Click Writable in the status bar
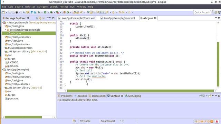The width and height of the screenshot is (221, 124). click(x=85, y=121)
